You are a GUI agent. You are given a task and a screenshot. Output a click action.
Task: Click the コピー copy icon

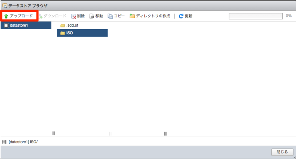(110, 16)
